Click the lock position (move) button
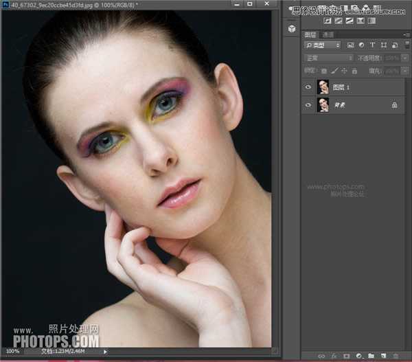This screenshot has height=362, width=412. point(344,71)
